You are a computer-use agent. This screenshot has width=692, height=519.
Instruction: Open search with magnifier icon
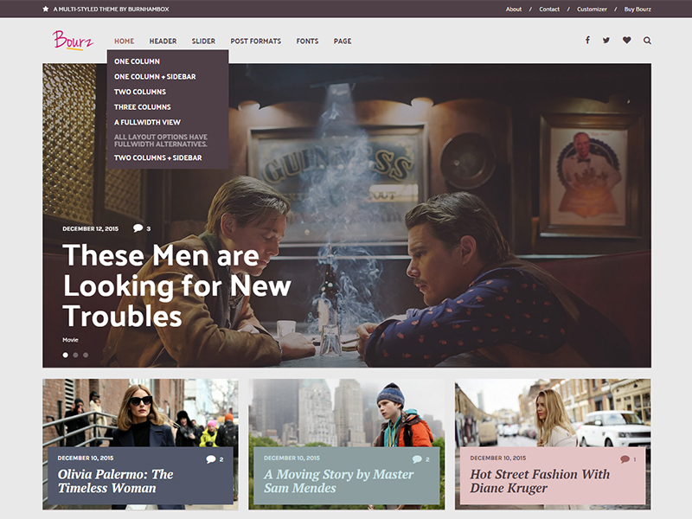[x=647, y=41]
